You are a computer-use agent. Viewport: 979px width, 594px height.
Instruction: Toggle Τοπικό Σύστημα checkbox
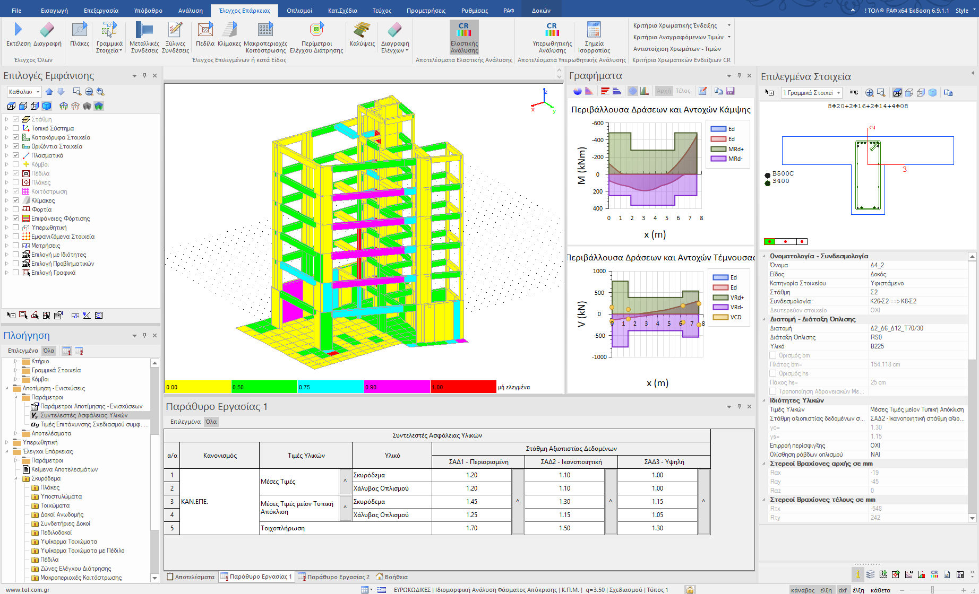tap(16, 128)
